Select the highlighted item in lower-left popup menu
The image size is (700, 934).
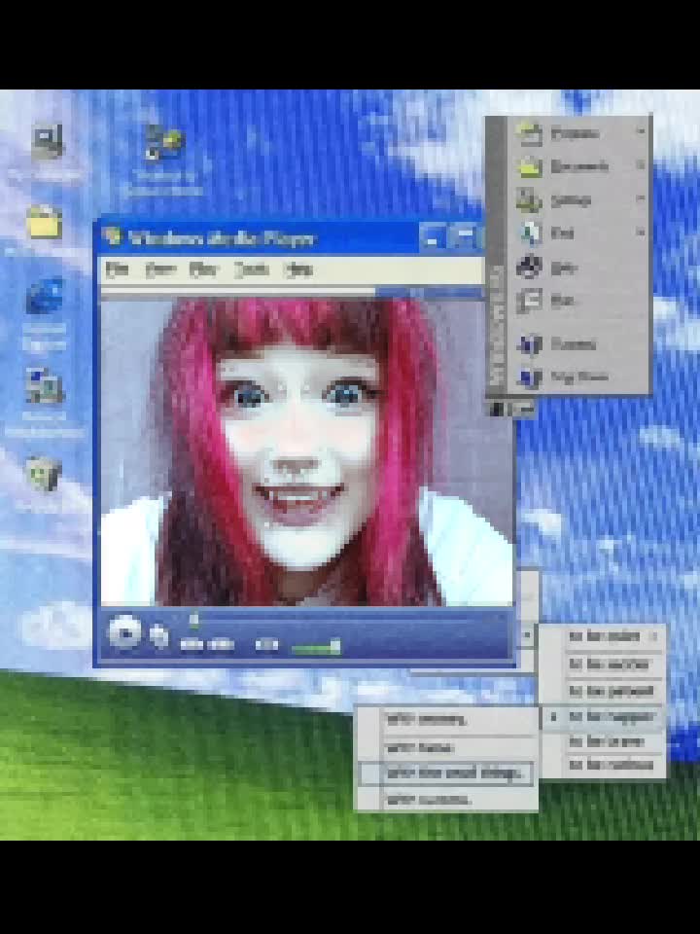(446, 773)
